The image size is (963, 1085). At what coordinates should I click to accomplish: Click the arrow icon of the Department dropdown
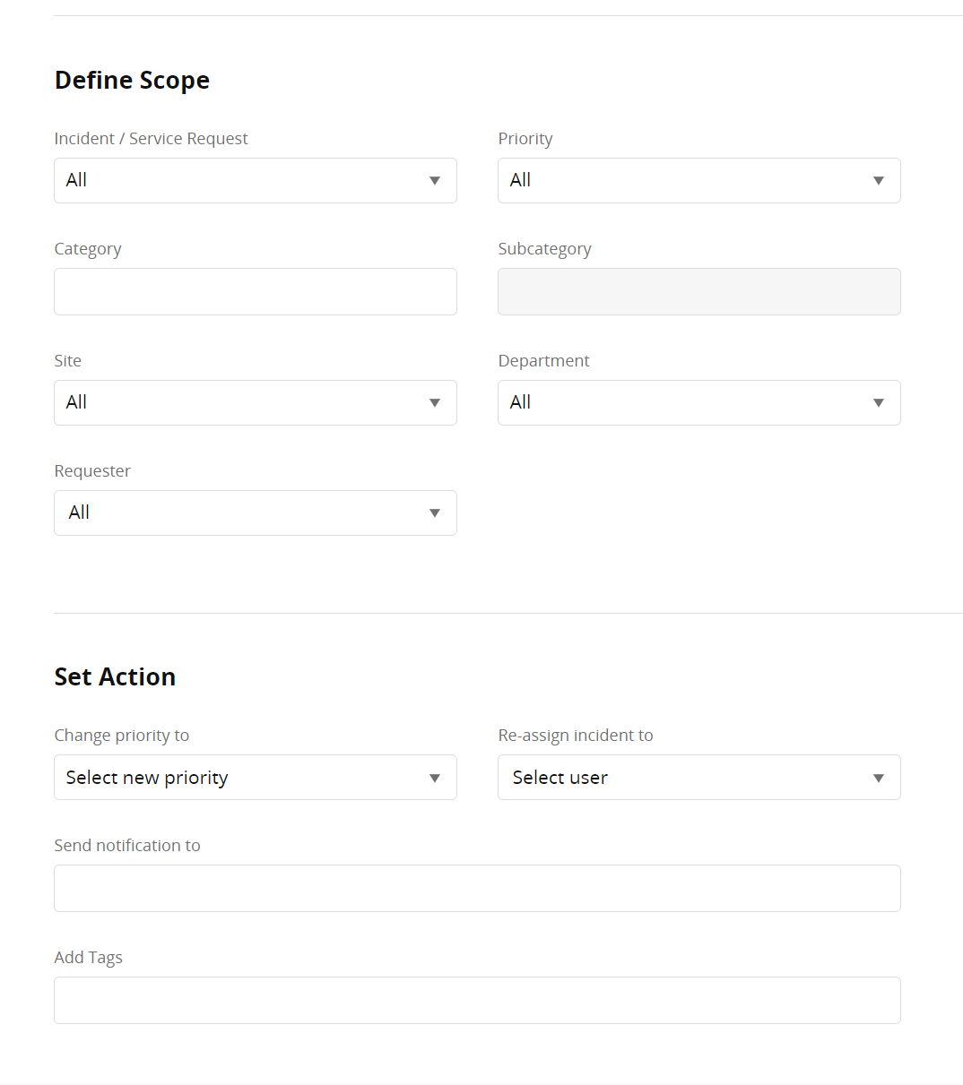(x=879, y=403)
